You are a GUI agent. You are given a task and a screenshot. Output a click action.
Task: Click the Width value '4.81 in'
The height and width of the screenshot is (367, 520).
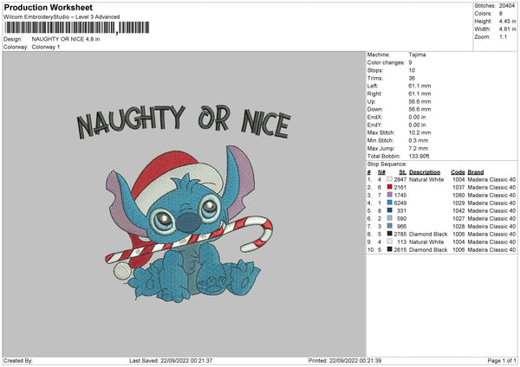tap(507, 29)
